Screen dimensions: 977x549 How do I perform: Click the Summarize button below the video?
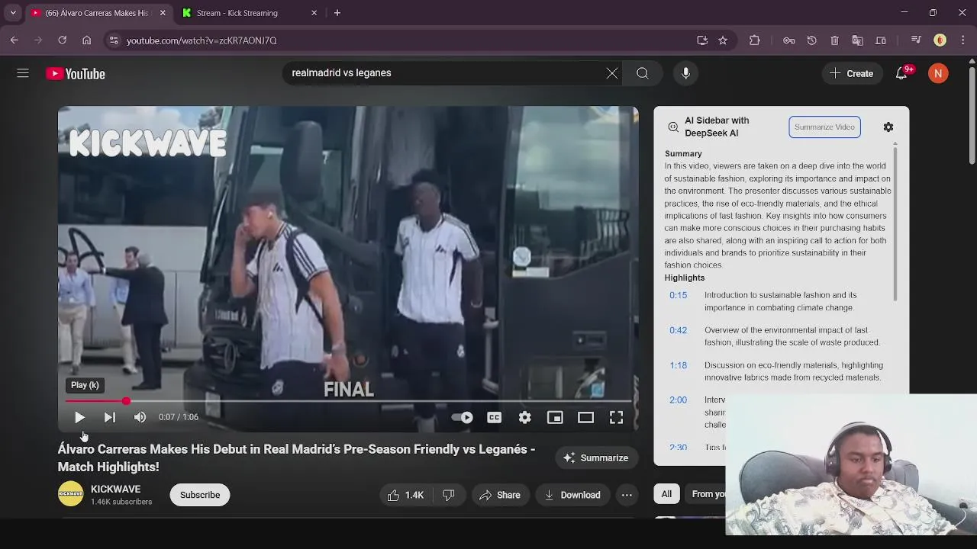pyautogui.click(x=595, y=457)
